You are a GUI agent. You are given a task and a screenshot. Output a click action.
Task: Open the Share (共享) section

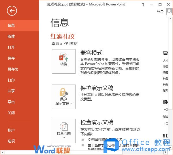[x=12, y=91]
